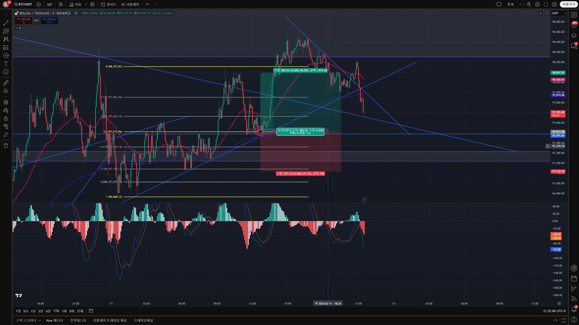Open the alerts panel bell icon
The width and height of the screenshot is (579, 325).
[574, 309]
